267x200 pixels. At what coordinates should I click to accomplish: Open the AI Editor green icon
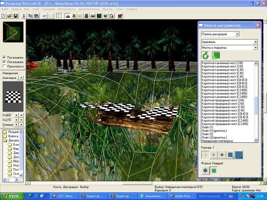[x=99, y=16]
